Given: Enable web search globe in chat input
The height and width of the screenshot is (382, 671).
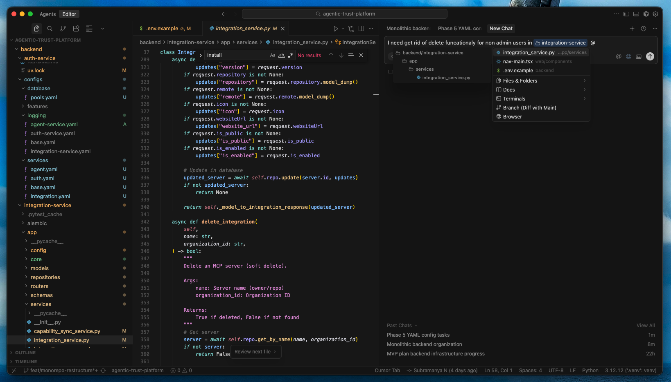Looking at the screenshot, I should (x=628, y=56).
